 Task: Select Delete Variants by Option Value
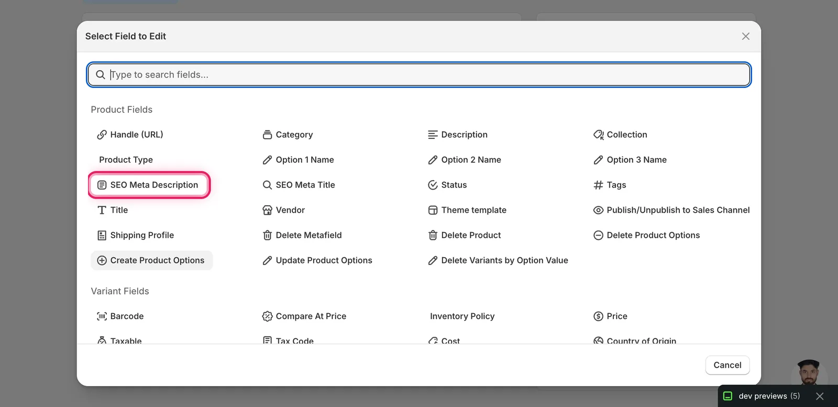click(498, 260)
